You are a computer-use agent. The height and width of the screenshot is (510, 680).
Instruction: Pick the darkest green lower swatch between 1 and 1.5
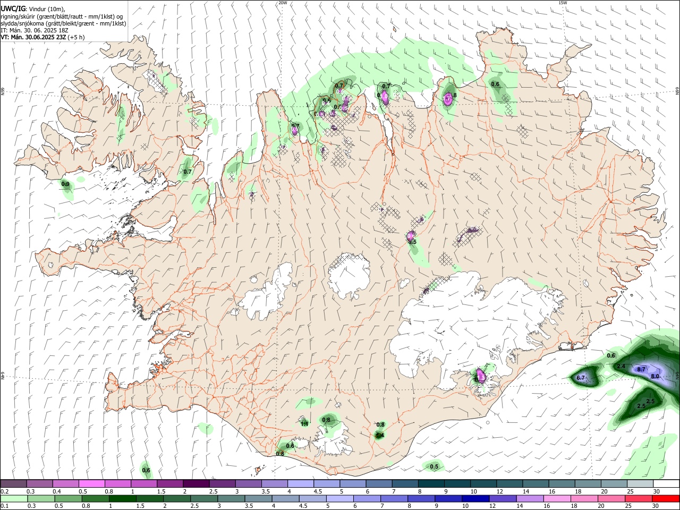(x=122, y=498)
